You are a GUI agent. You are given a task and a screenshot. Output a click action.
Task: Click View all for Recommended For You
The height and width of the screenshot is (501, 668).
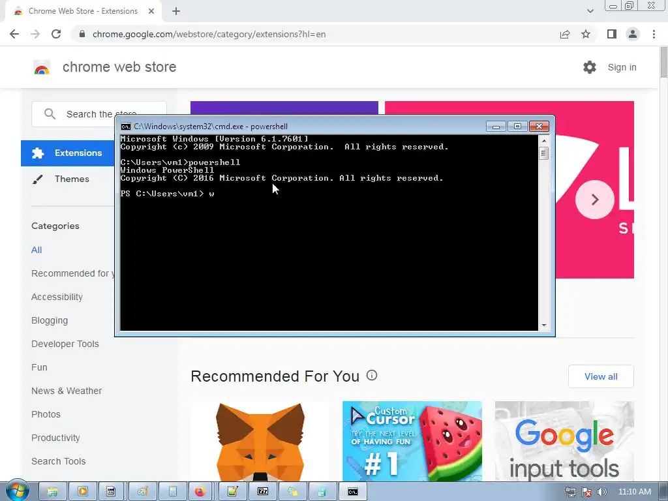tap(601, 376)
